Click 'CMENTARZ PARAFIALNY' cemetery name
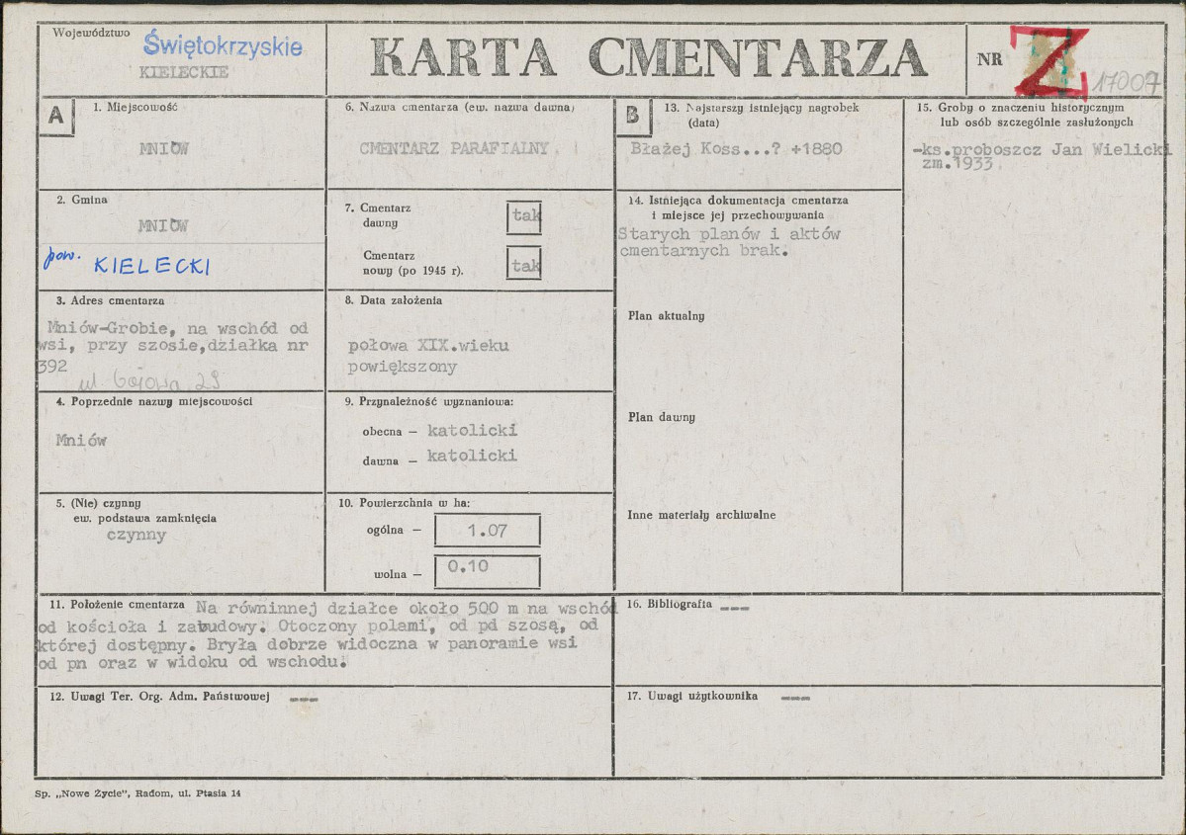 point(454,149)
